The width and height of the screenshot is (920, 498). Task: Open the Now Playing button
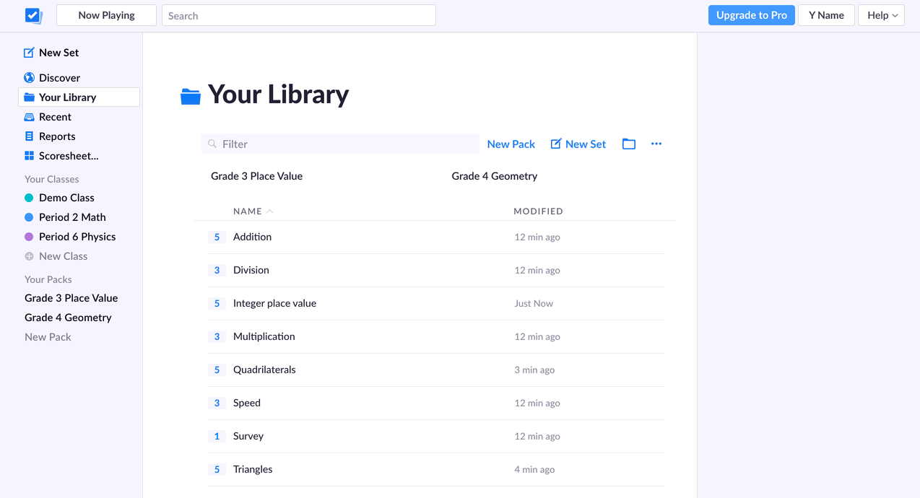tap(106, 15)
